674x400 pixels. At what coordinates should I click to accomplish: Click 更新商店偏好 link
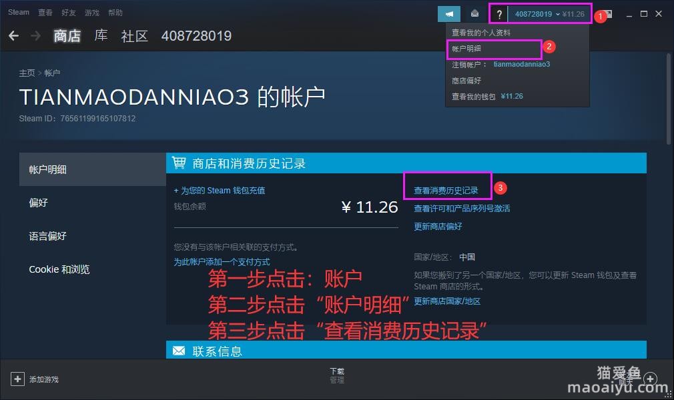(x=438, y=227)
